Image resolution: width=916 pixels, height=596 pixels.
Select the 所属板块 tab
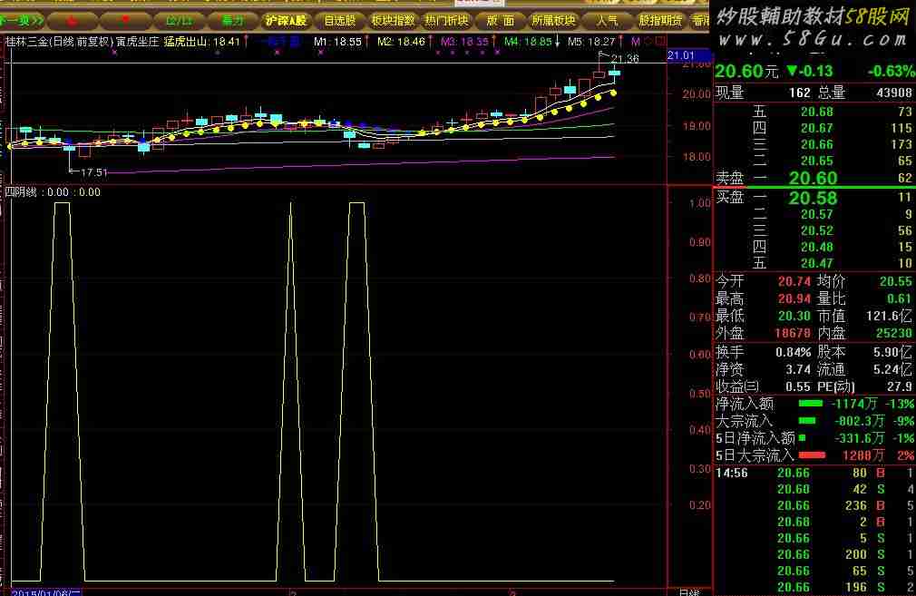pyautogui.click(x=553, y=21)
